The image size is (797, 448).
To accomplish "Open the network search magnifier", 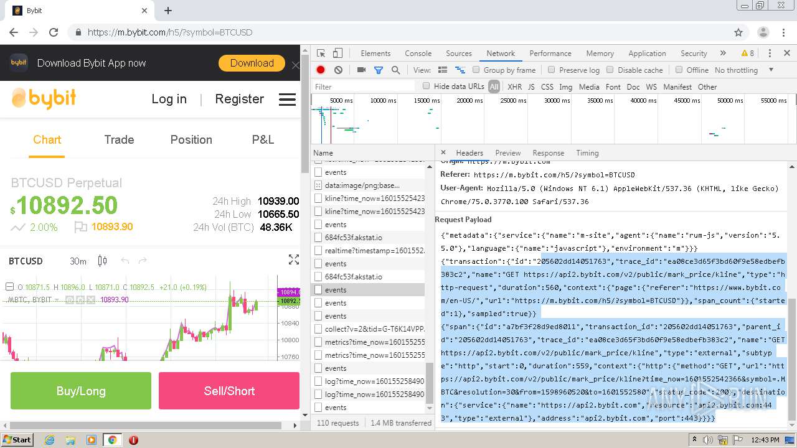I will [395, 70].
